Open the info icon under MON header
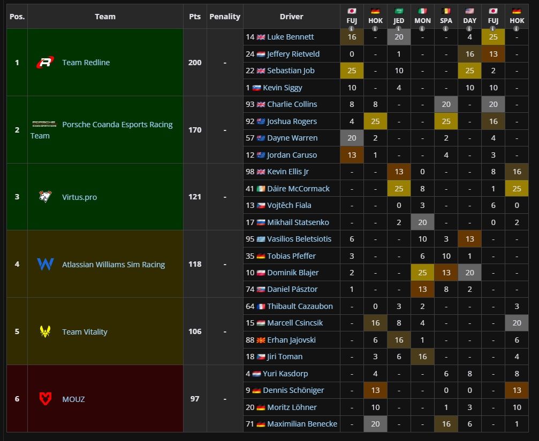The image size is (539, 441). click(x=422, y=29)
